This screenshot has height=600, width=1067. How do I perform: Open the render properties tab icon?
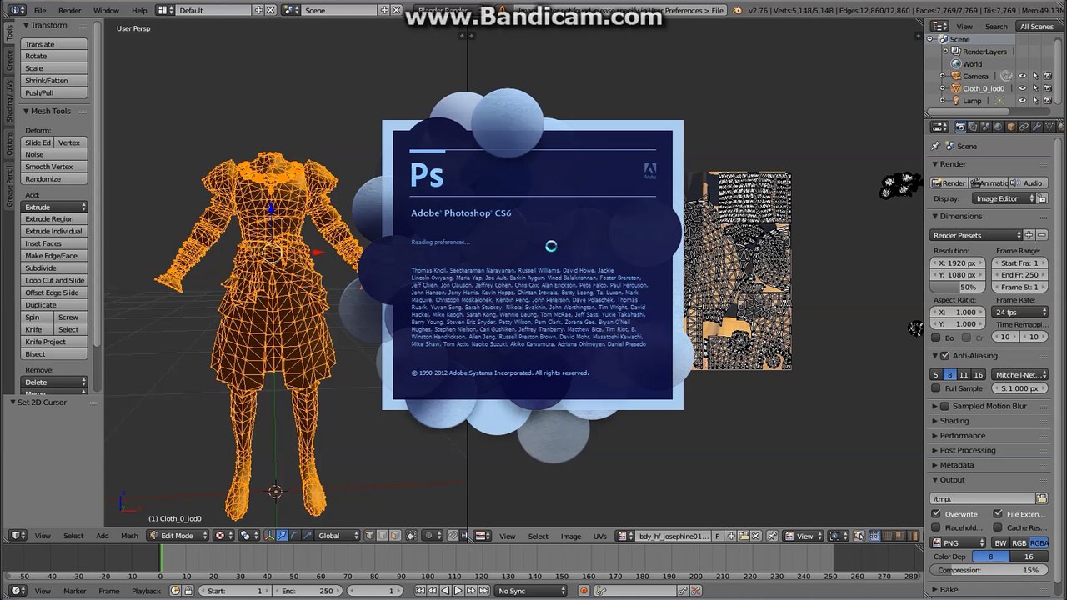960,127
